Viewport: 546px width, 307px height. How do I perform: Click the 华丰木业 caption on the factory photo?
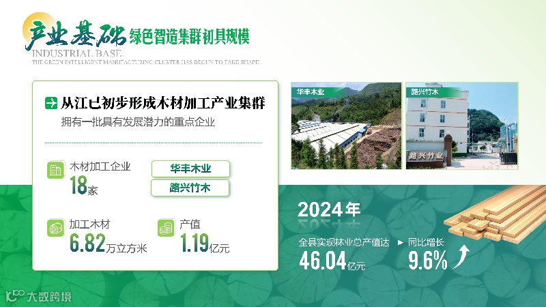coord(311,92)
